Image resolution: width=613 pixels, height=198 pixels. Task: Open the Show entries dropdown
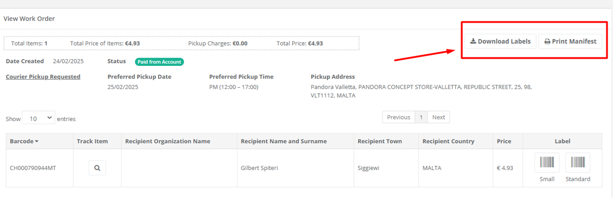[39, 118]
